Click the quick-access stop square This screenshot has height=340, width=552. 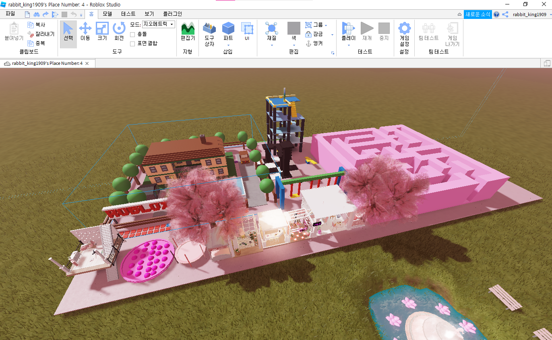(64, 14)
